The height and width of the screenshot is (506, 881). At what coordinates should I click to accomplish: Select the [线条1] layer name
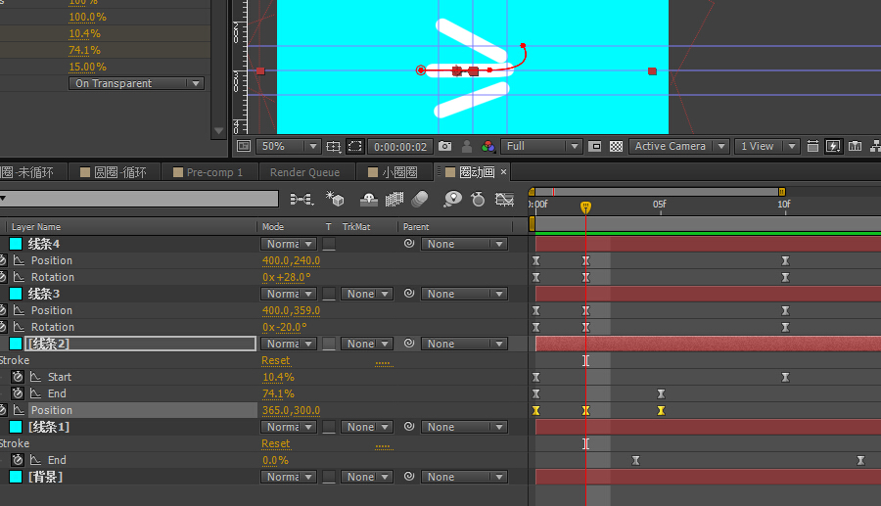pyautogui.click(x=48, y=427)
